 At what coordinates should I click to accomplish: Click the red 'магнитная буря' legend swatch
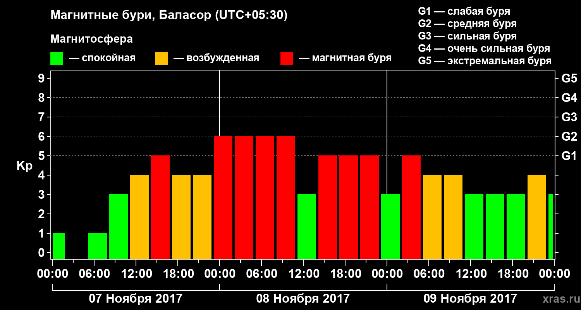coord(287,59)
